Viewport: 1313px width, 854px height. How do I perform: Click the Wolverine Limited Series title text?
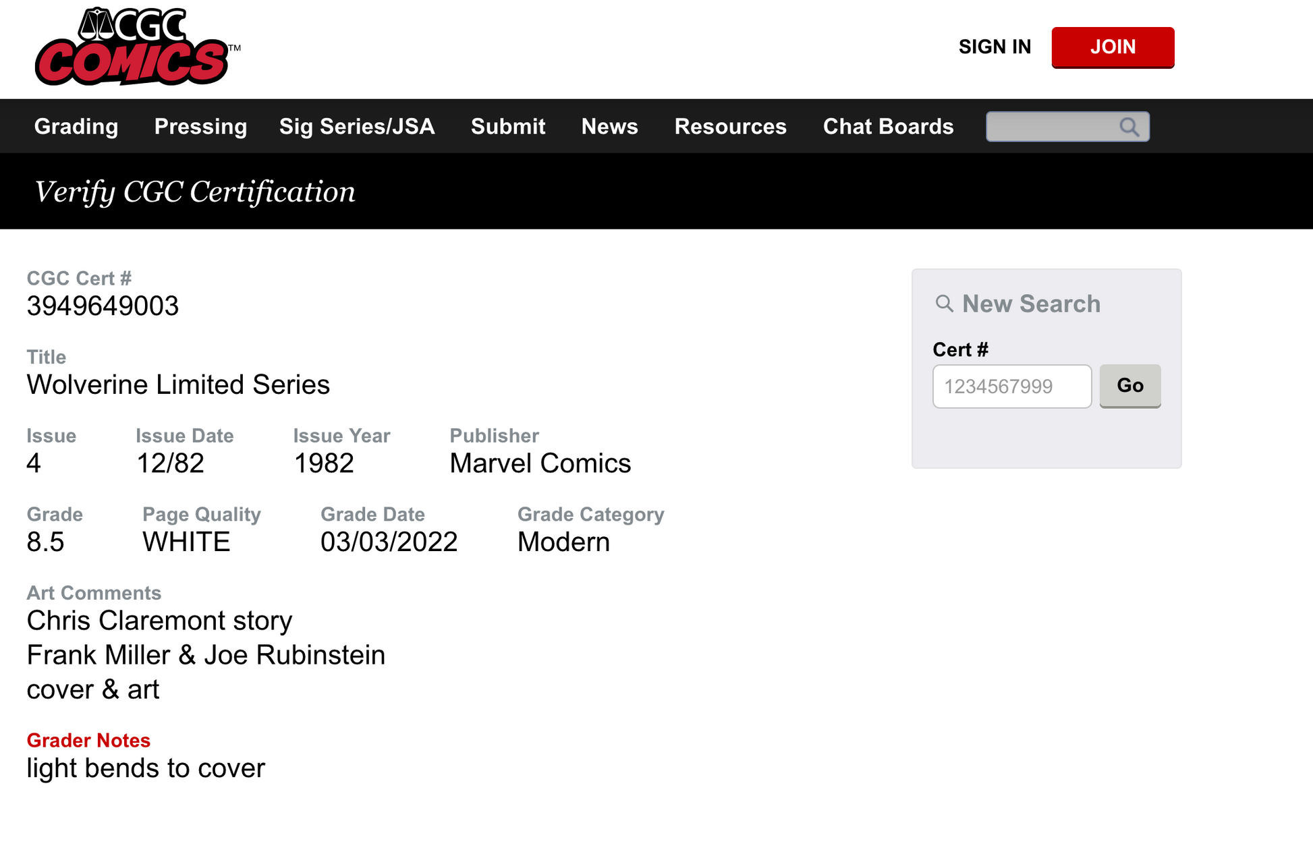178,385
